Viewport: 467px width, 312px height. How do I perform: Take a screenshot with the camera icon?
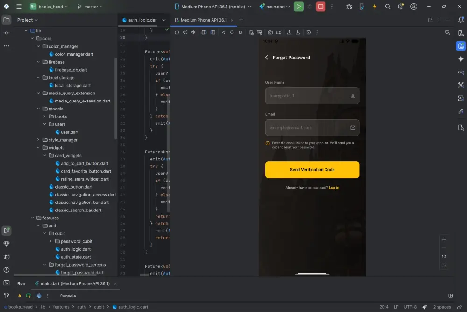pyautogui.click(x=270, y=32)
